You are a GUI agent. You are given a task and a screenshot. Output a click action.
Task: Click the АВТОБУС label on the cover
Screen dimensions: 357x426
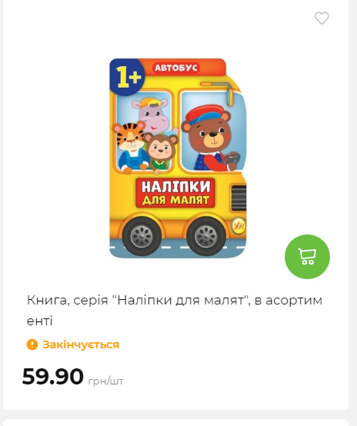click(x=176, y=68)
